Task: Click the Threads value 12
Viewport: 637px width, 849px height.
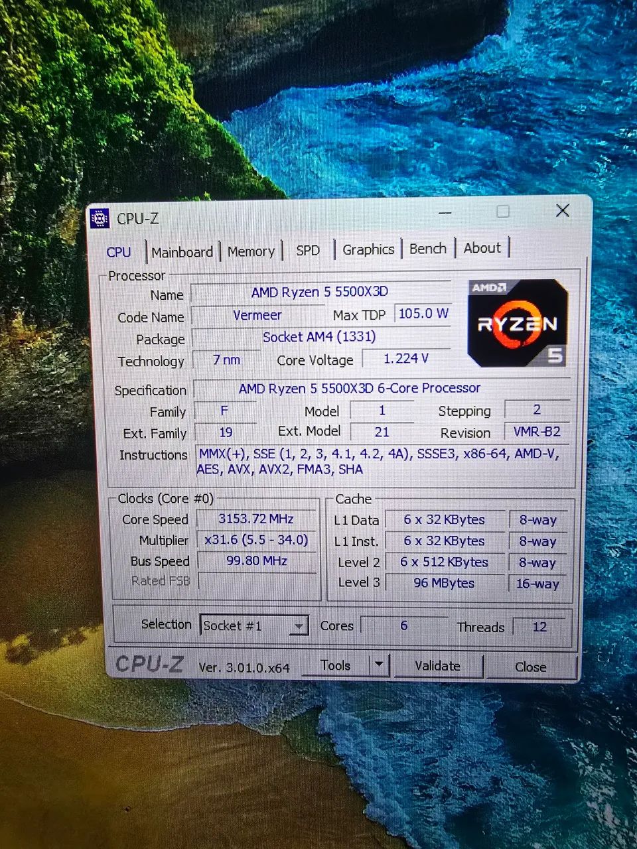Action: [539, 627]
